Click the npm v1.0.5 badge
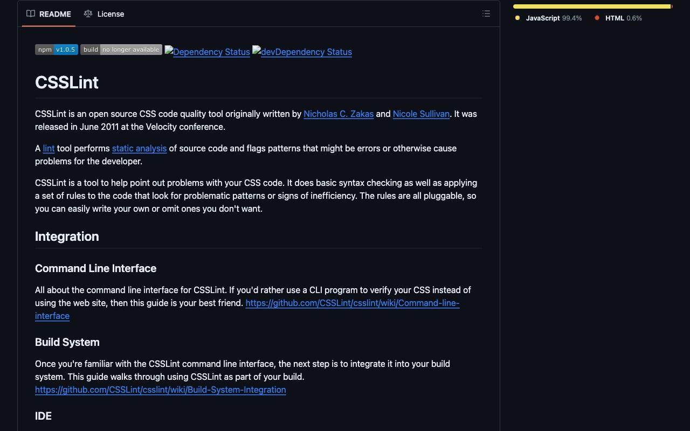Viewport: 690px width, 431px height. 57,50
